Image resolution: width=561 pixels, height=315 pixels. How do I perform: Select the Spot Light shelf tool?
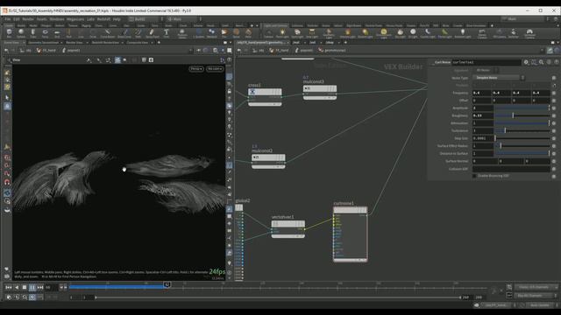coord(297,33)
